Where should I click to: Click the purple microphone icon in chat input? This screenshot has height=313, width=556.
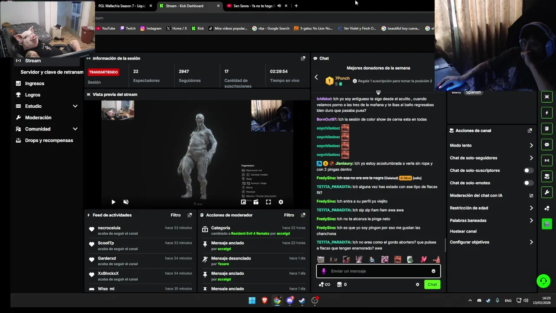coord(324,271)
